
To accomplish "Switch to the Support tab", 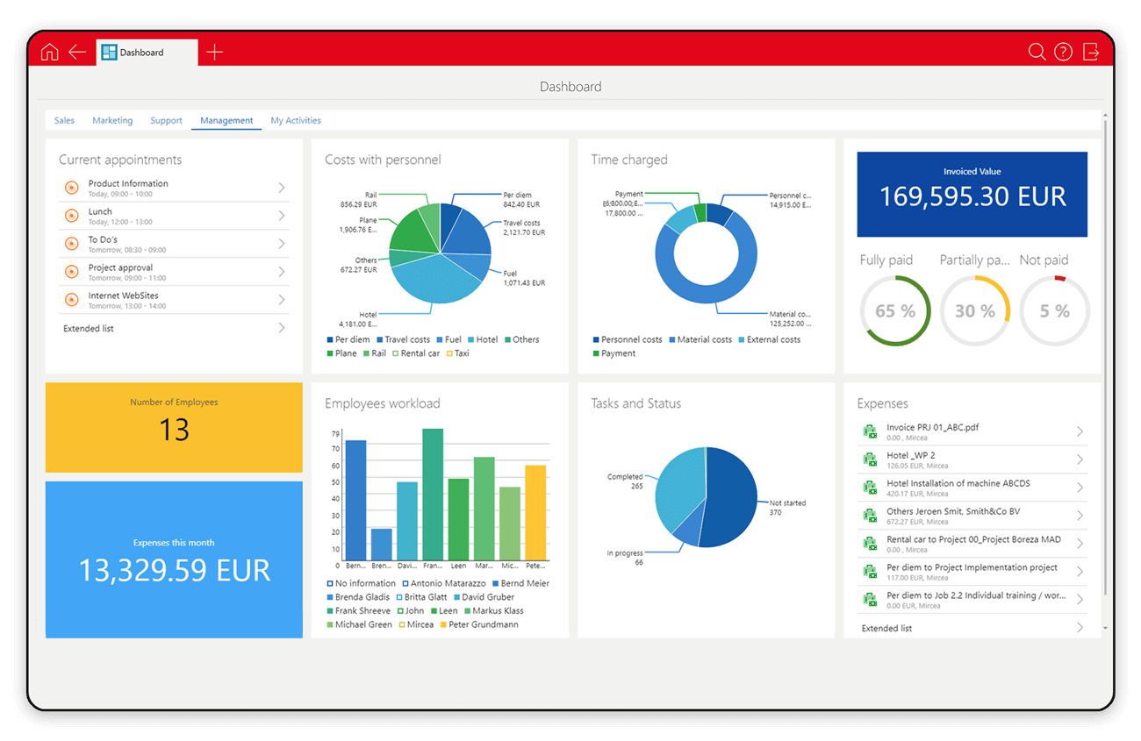I will (166, 120).
